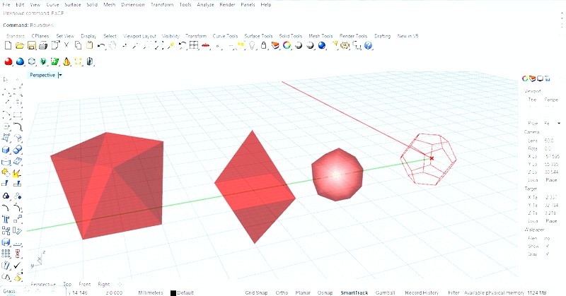
Task: Click the red sphere icon in second toolbar row
Action: click(8, 61)
